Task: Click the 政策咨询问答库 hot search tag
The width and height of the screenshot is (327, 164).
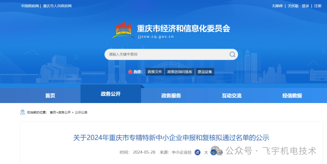Action: [180, 72]
